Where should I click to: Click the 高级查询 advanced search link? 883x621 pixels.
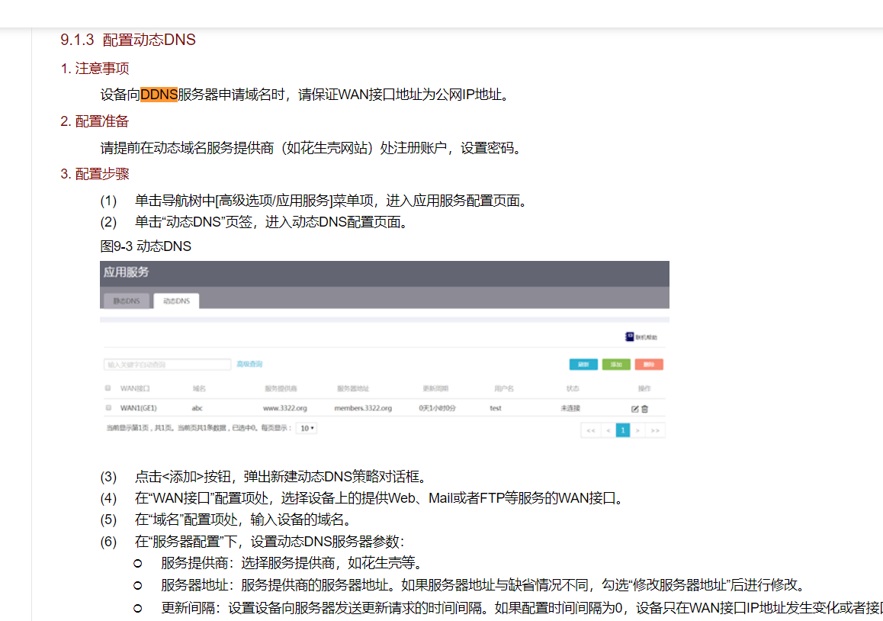(x=249, y=365)
